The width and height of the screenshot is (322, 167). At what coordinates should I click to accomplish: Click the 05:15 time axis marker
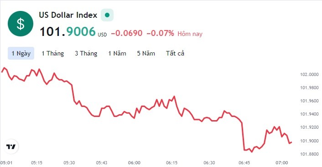pos(37,163)
